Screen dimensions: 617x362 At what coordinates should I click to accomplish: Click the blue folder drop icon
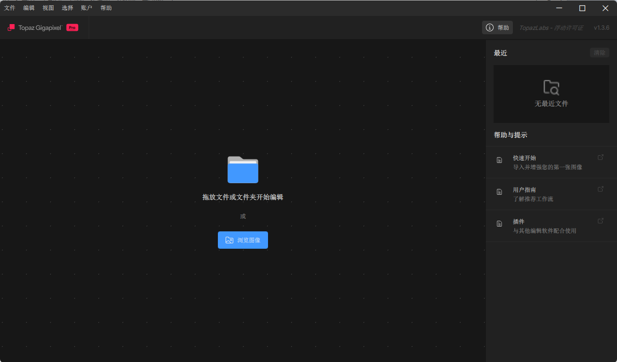(x=243, y=170)
